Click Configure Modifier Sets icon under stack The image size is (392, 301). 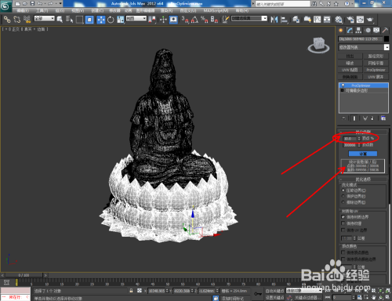coord(383,118)
